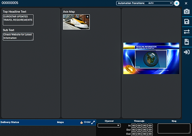Click the globe graphic preview image
Screen dimensions: 192x136
151,58
